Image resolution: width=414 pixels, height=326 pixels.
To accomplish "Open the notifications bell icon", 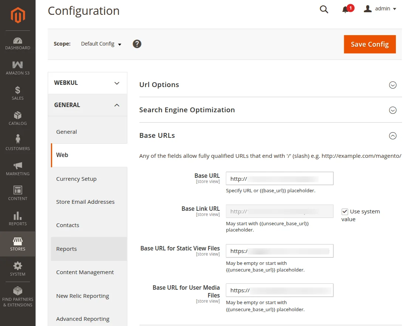I will (x=346, y=10).
